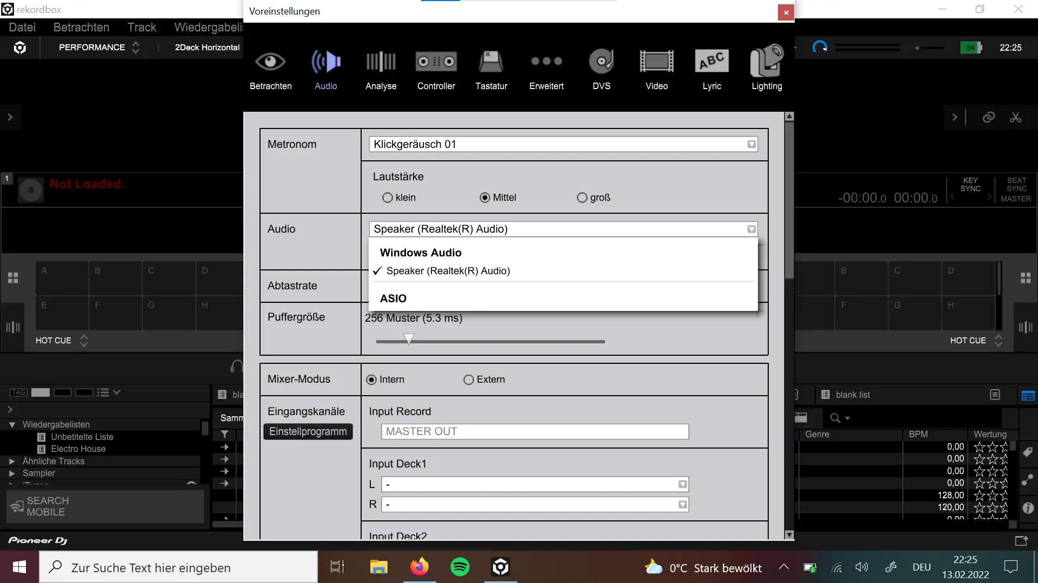
Task: Open the Tastatur keyboard settings icon
Action: click(491, 69)
